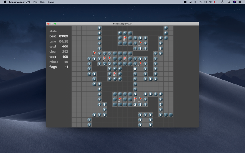The width and height of the screenshot is (245, 153).
Task: Click the 3 tile beginning the 3-1-1-2 sequence
Action: click(x=145, y=94)
